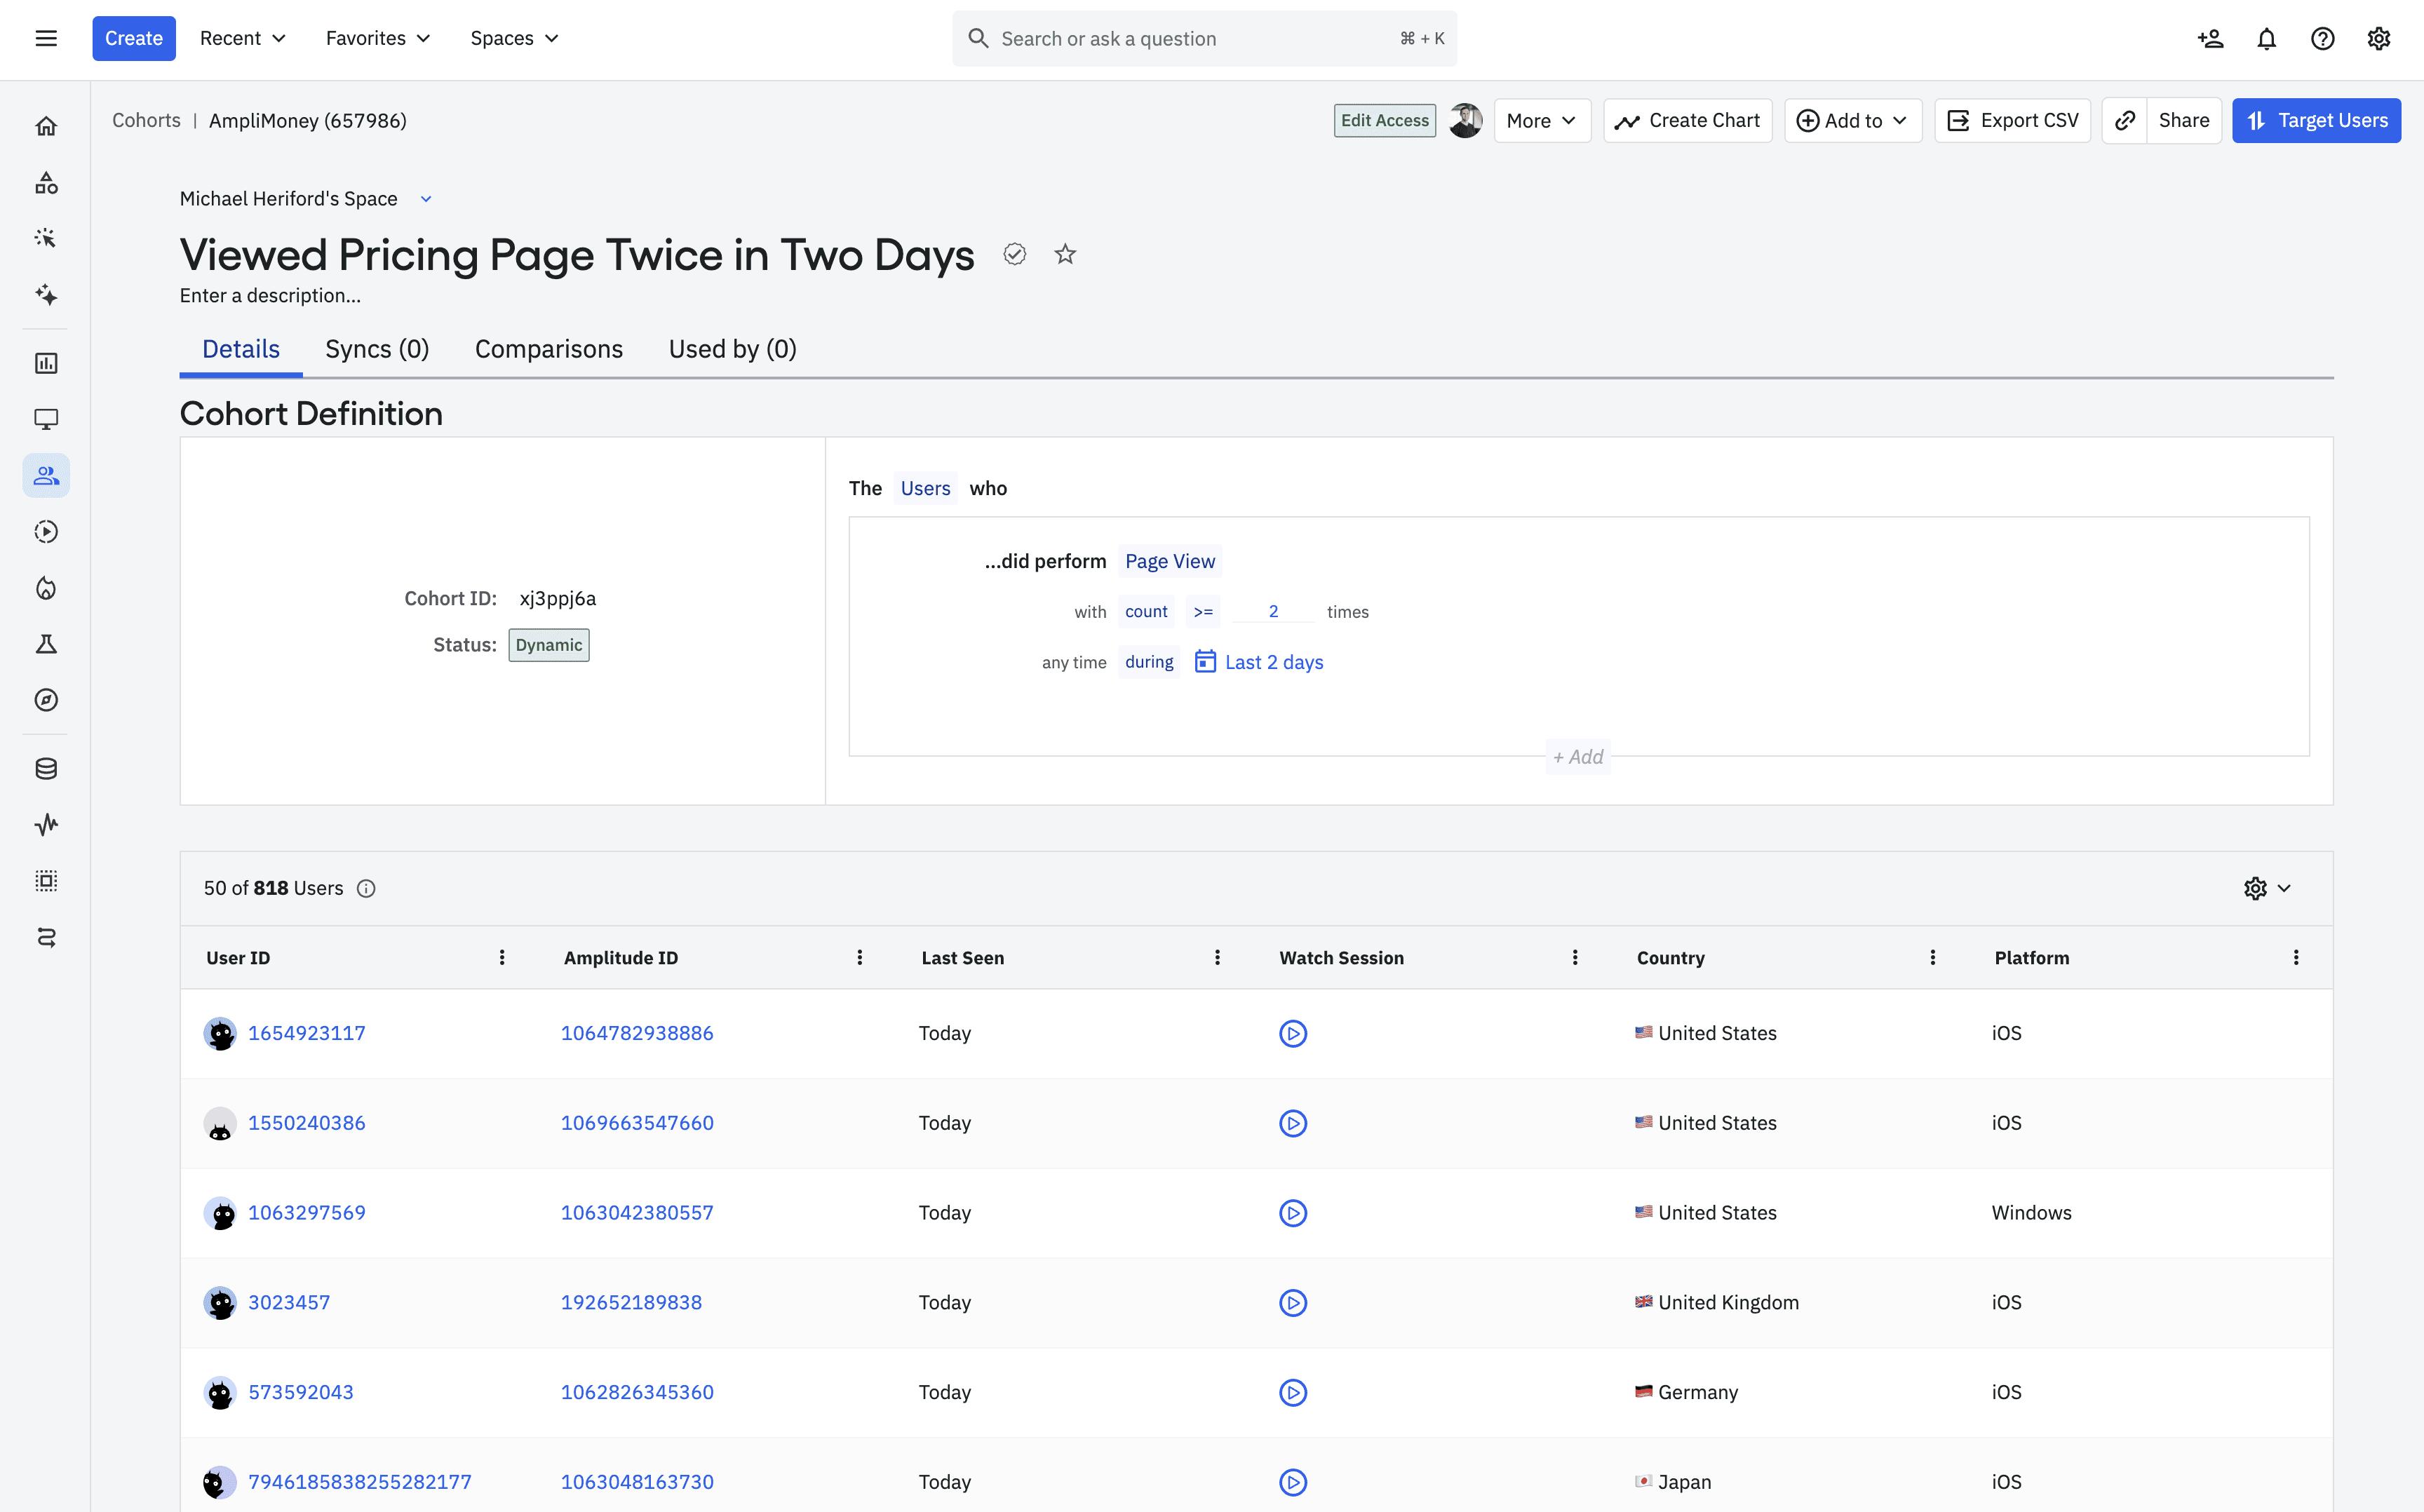Play watch session for user 1654923117
The width and height of the screenshot is (2424, 1512).
point(1292,1033)
